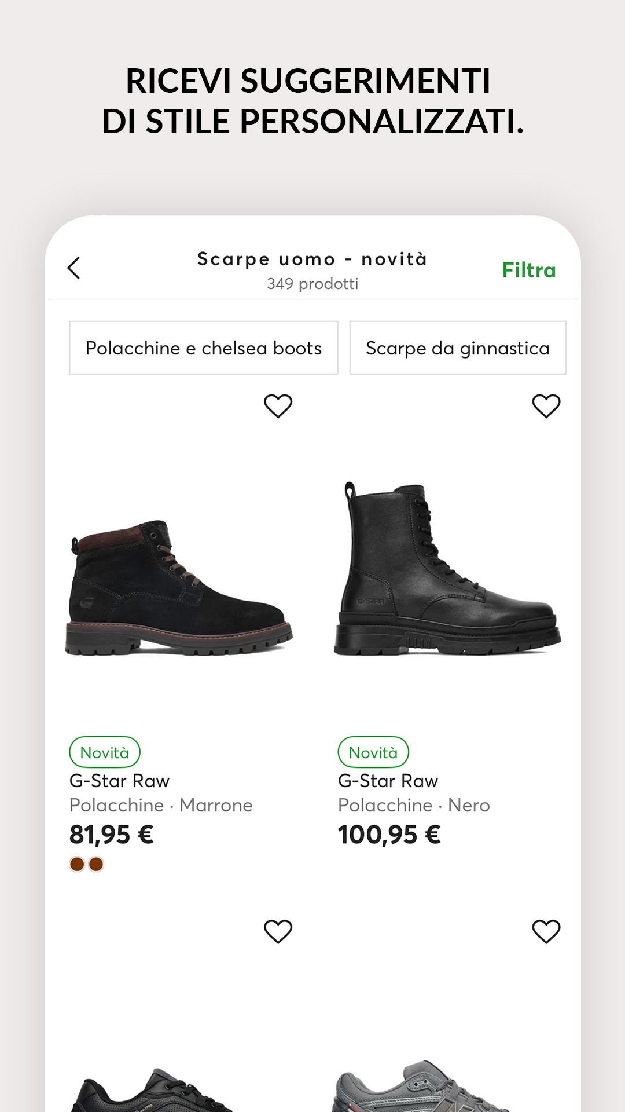Choose the second brown color swatch
Image resolution: width=625 pixels, height=1112 pixels.
click(96, 864)
